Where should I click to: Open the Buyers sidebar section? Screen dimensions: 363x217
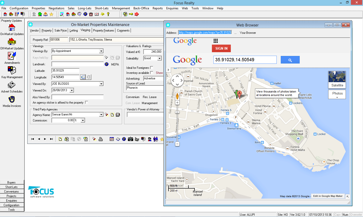[12, 182]
